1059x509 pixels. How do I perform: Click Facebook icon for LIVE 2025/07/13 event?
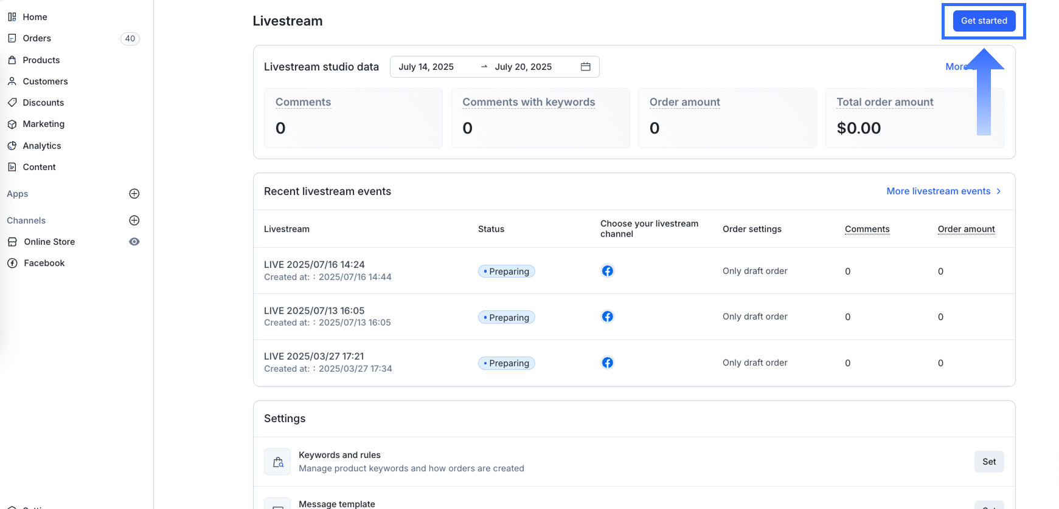pos(607,316)
